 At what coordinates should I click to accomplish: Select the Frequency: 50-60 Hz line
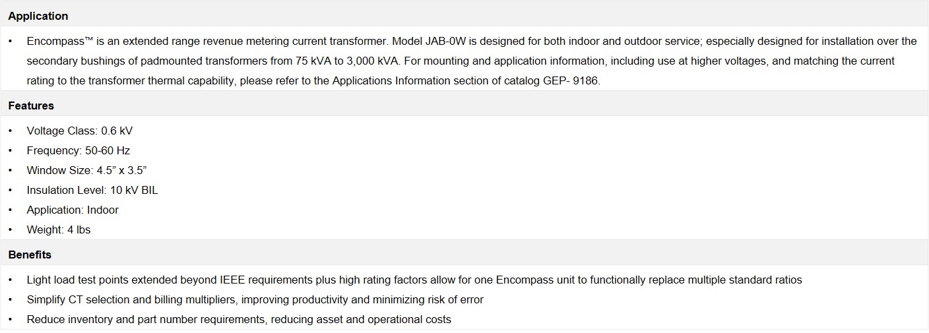(x=78, y=150)
